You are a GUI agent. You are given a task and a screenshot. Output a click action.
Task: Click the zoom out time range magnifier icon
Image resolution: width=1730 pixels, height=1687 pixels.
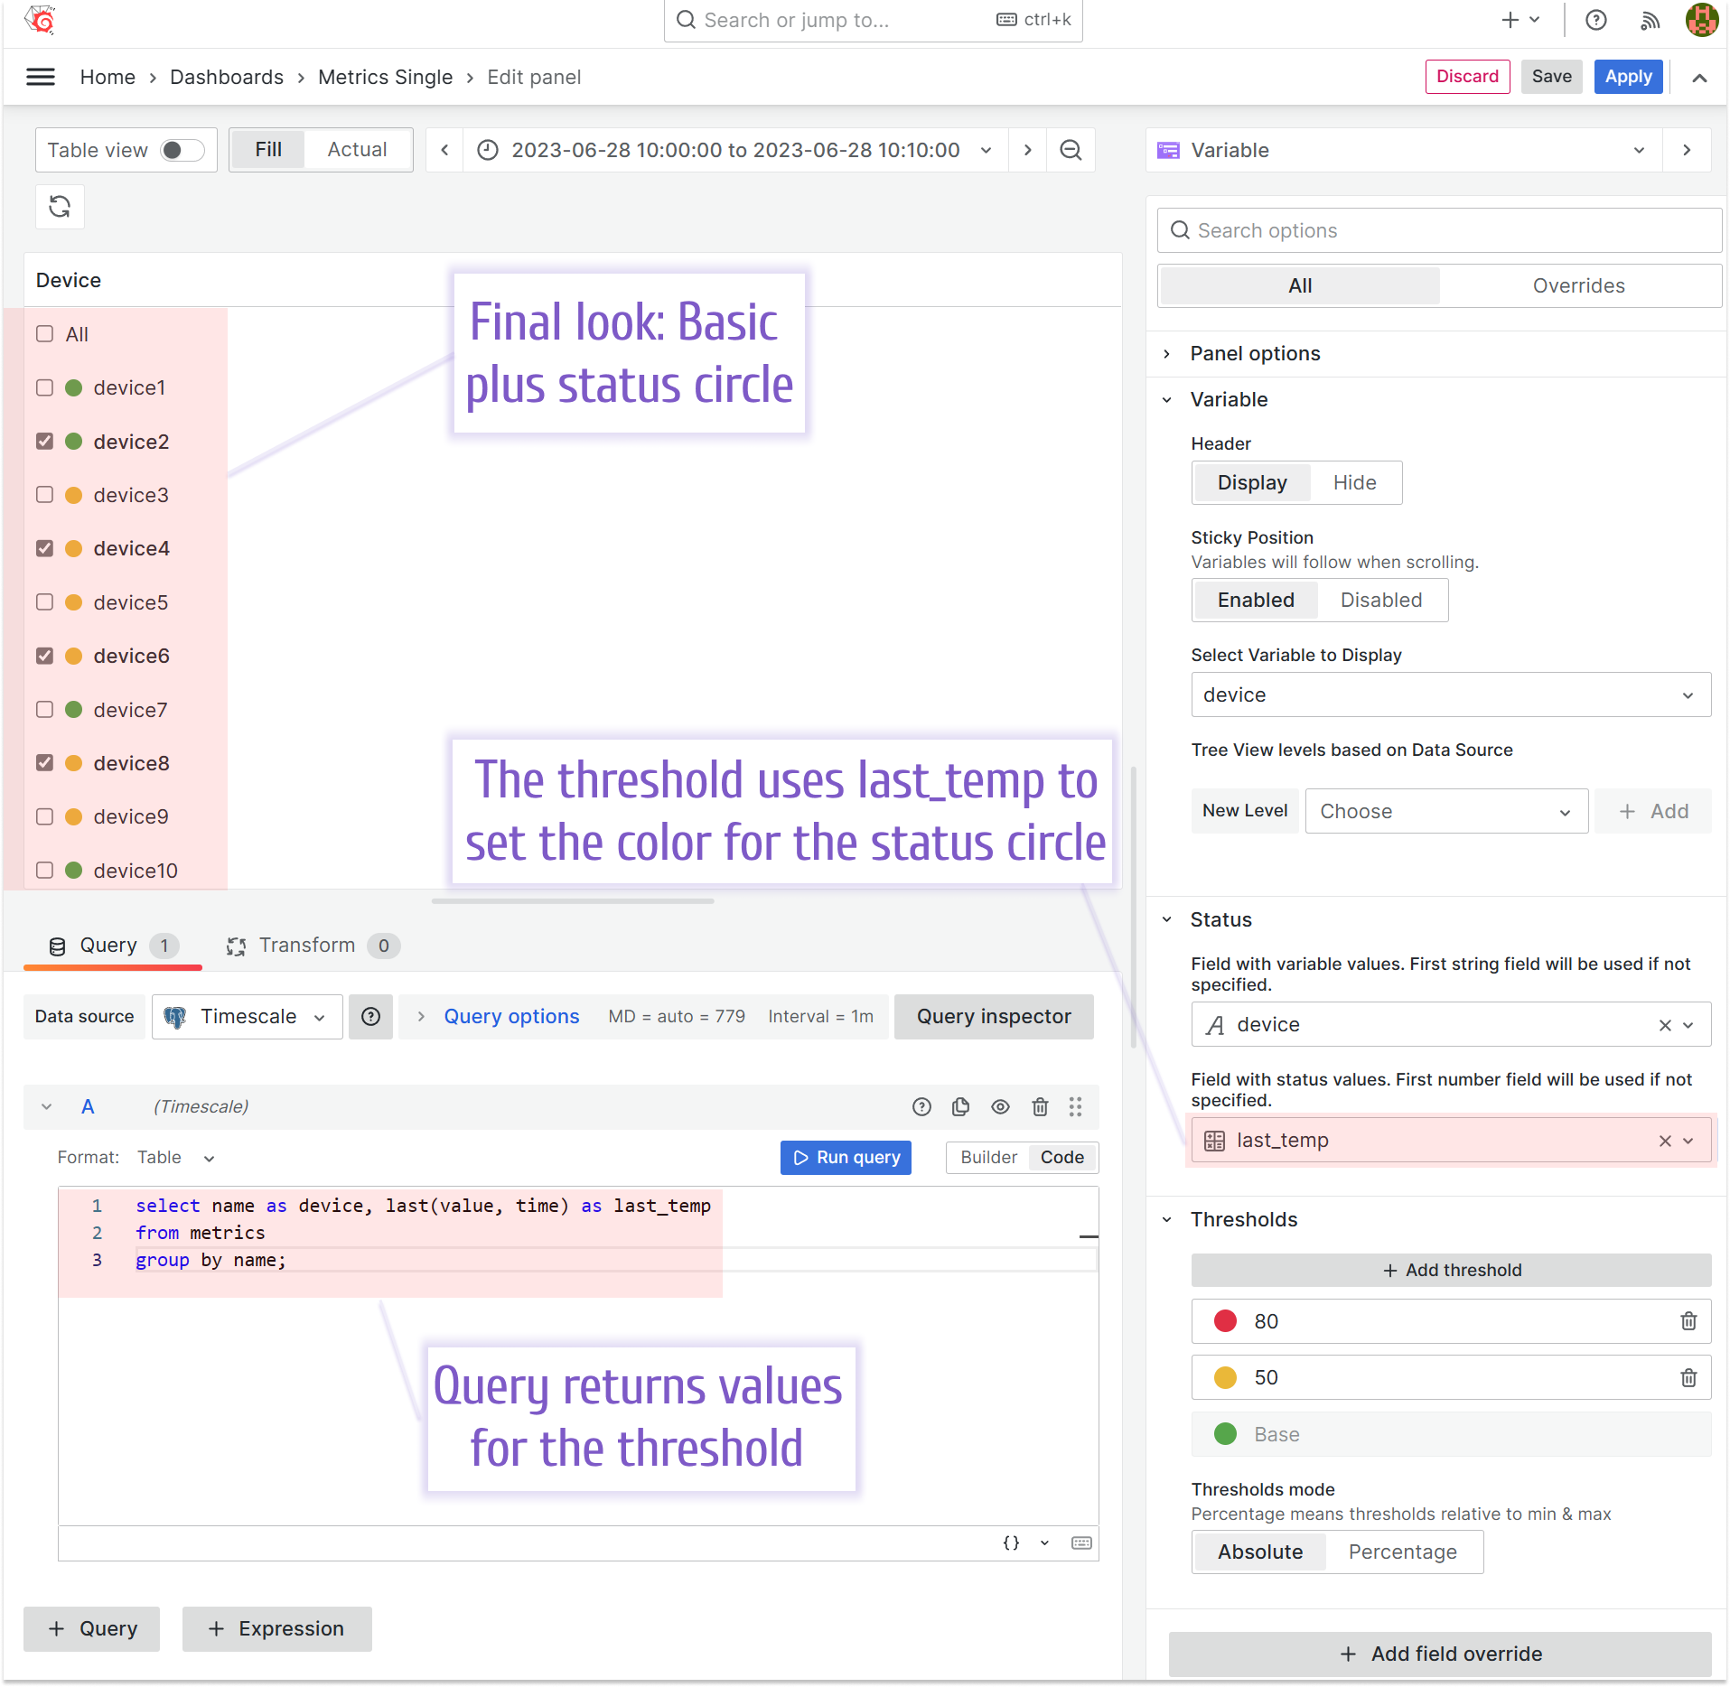pos(1071,150)
